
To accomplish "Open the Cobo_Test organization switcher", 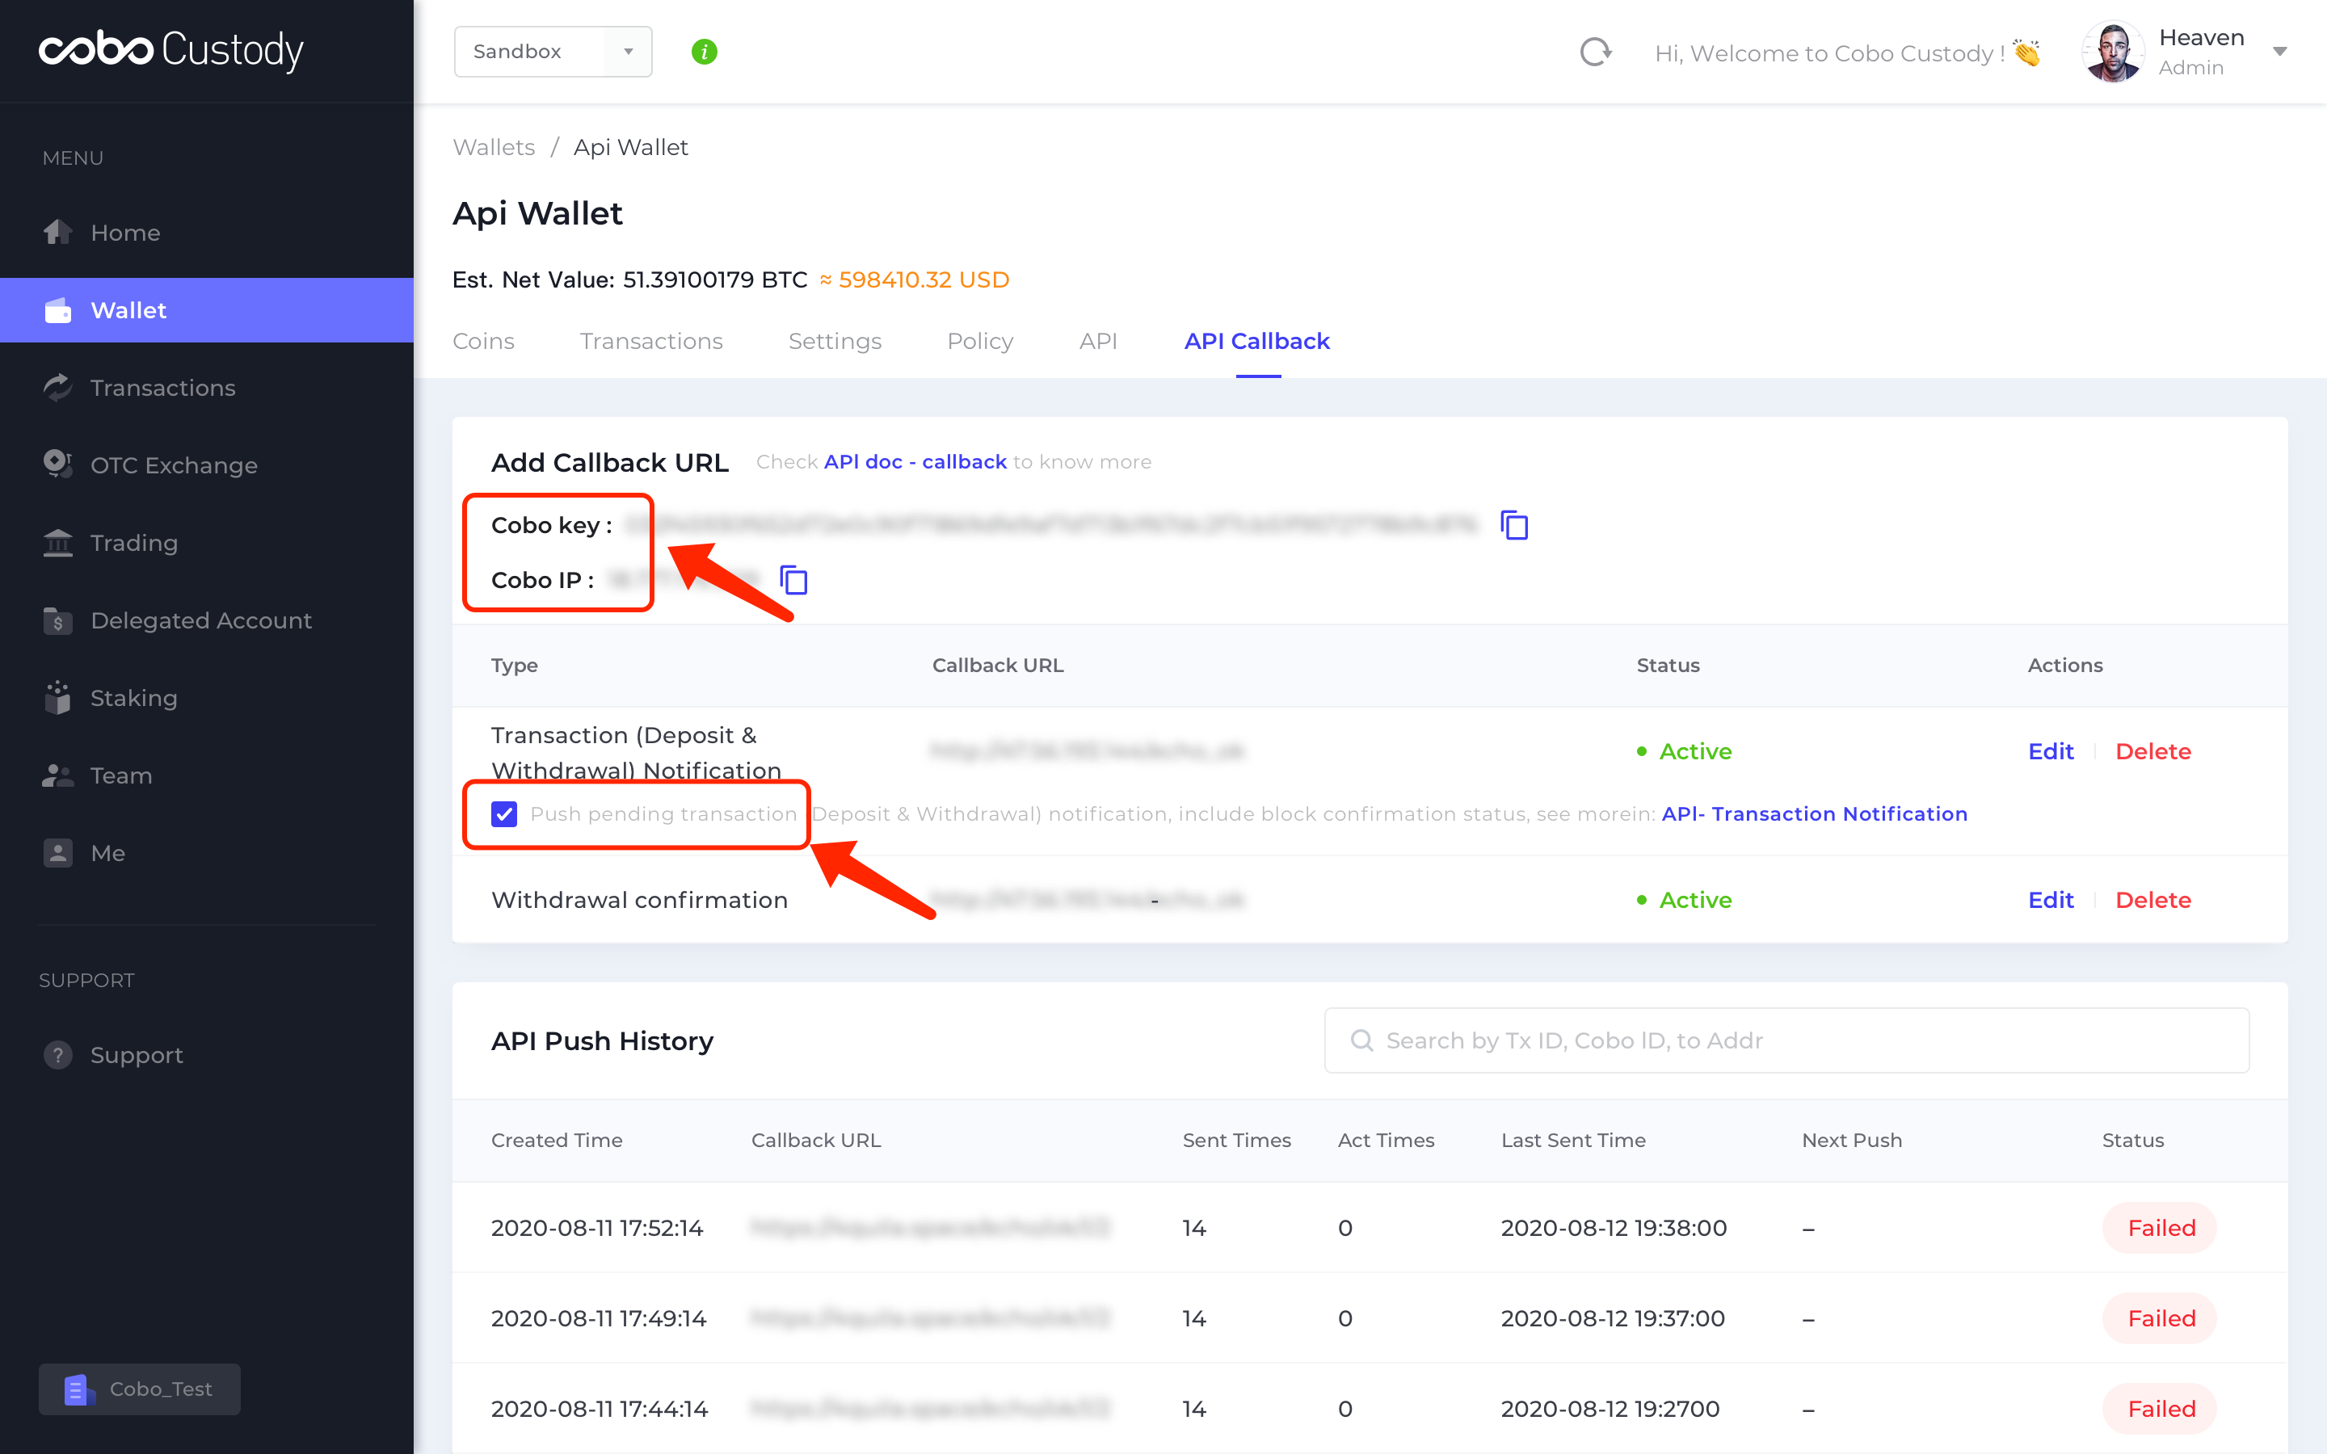I will (x=140, y=1389).
